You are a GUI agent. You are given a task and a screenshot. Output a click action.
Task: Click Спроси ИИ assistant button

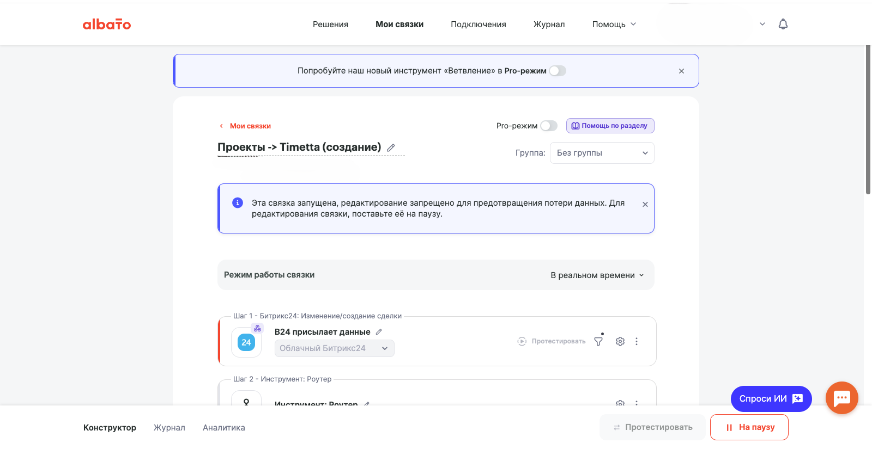click(x=771, y=399)
